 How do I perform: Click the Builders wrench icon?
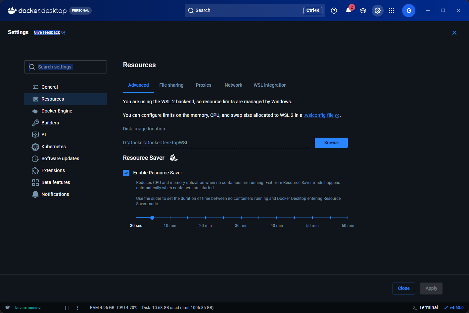click(35, 123)
